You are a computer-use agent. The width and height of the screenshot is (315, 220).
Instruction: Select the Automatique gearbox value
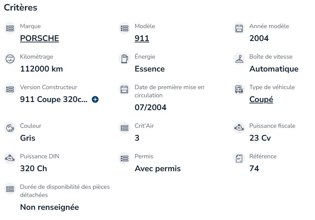click(274, 69)
